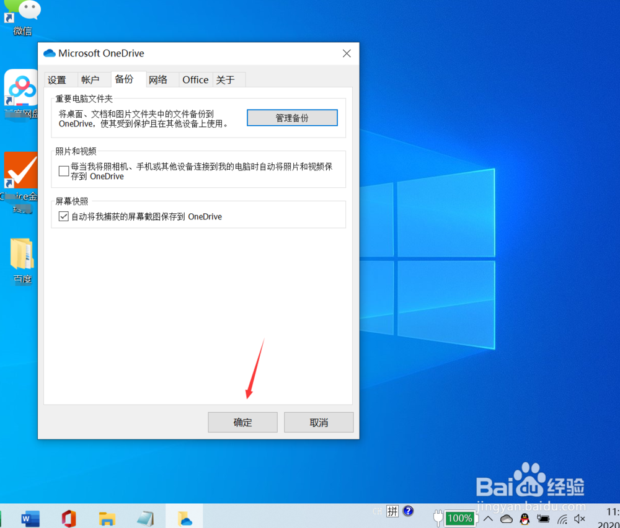Viewport: 620px width, 528px height.
Task: Switch to the 帐户 tab
Action: [94, 80]
